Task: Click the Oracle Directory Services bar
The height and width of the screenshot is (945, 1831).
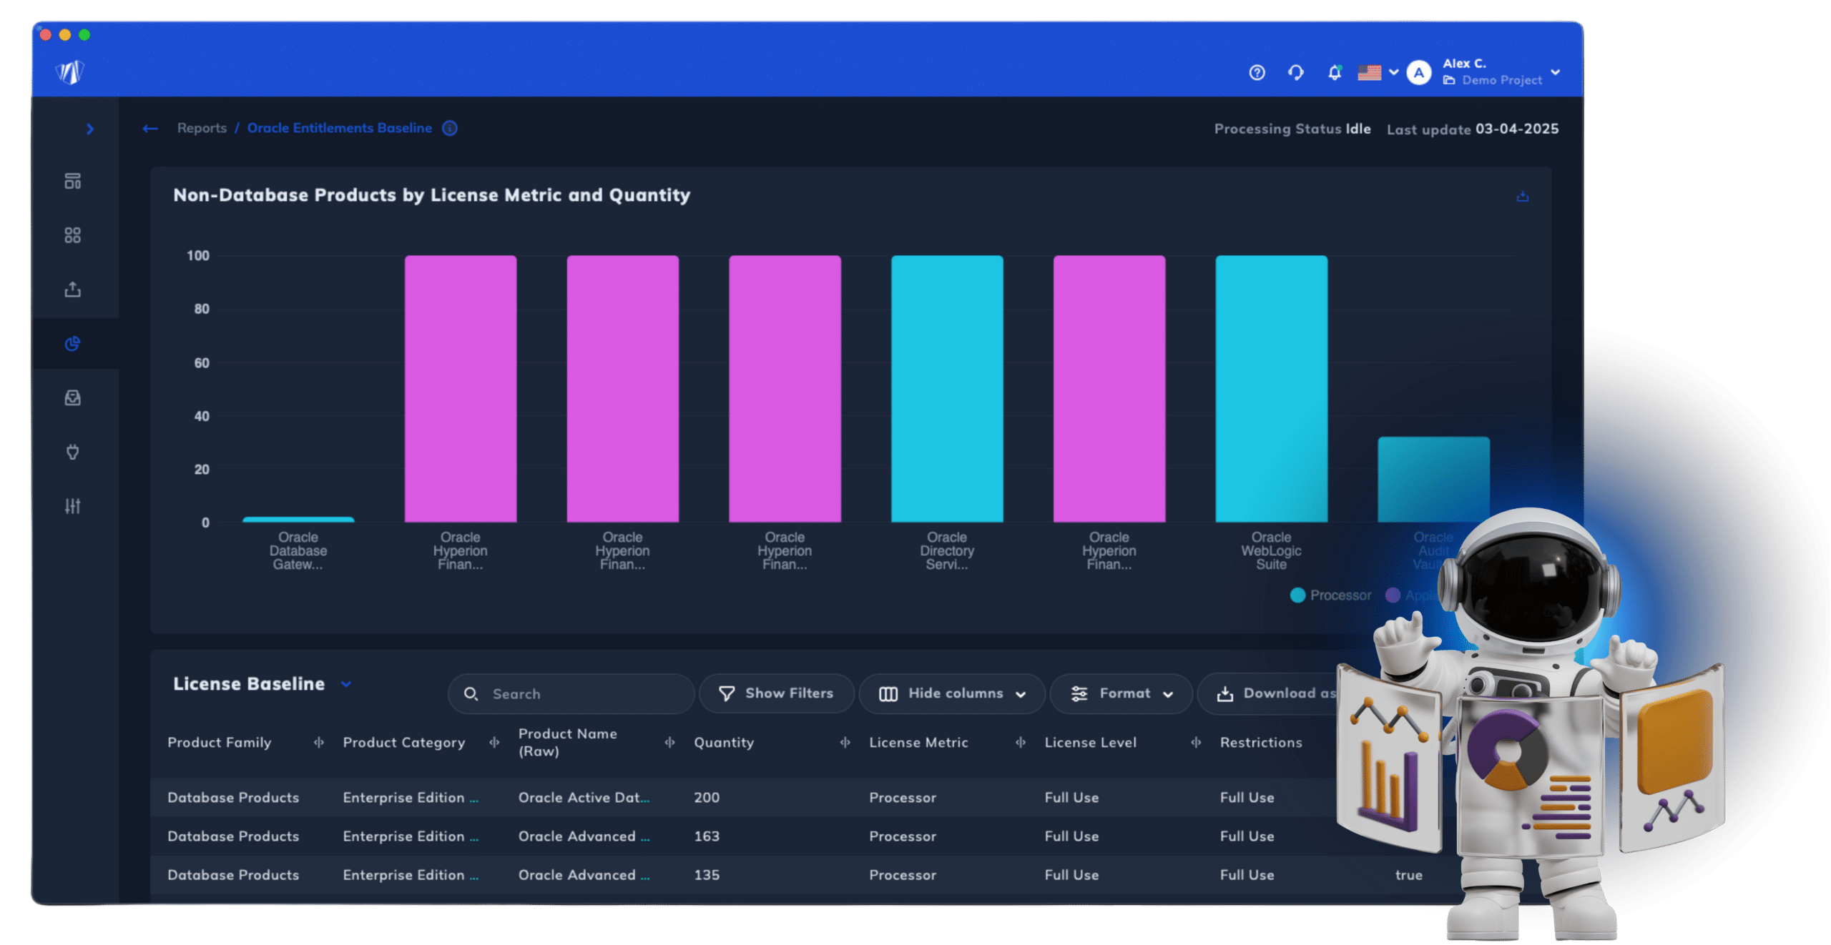Action: tap(946, 389)
